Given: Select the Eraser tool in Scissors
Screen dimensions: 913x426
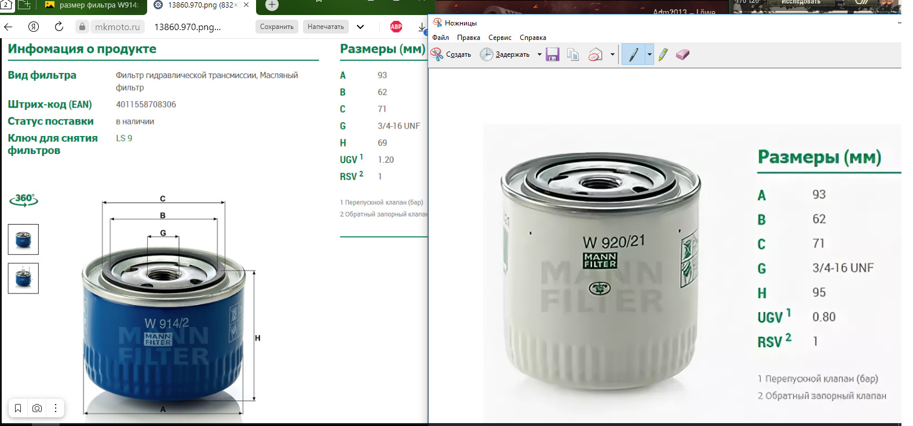Looking at the screenshot, I should [x=683, y=54].
